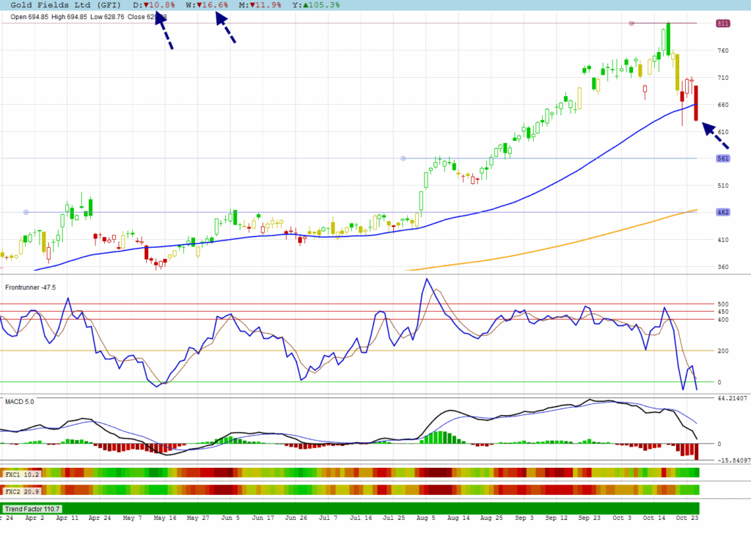
Task: Select the daily change D: 10.8% value
Action: click(154, 4)
